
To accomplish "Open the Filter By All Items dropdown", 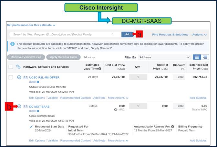I will (165, 57).
